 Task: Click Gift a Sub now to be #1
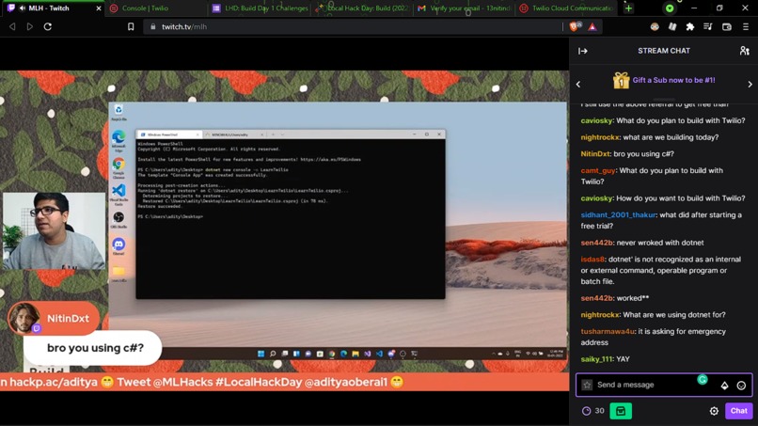click(673, 80)
